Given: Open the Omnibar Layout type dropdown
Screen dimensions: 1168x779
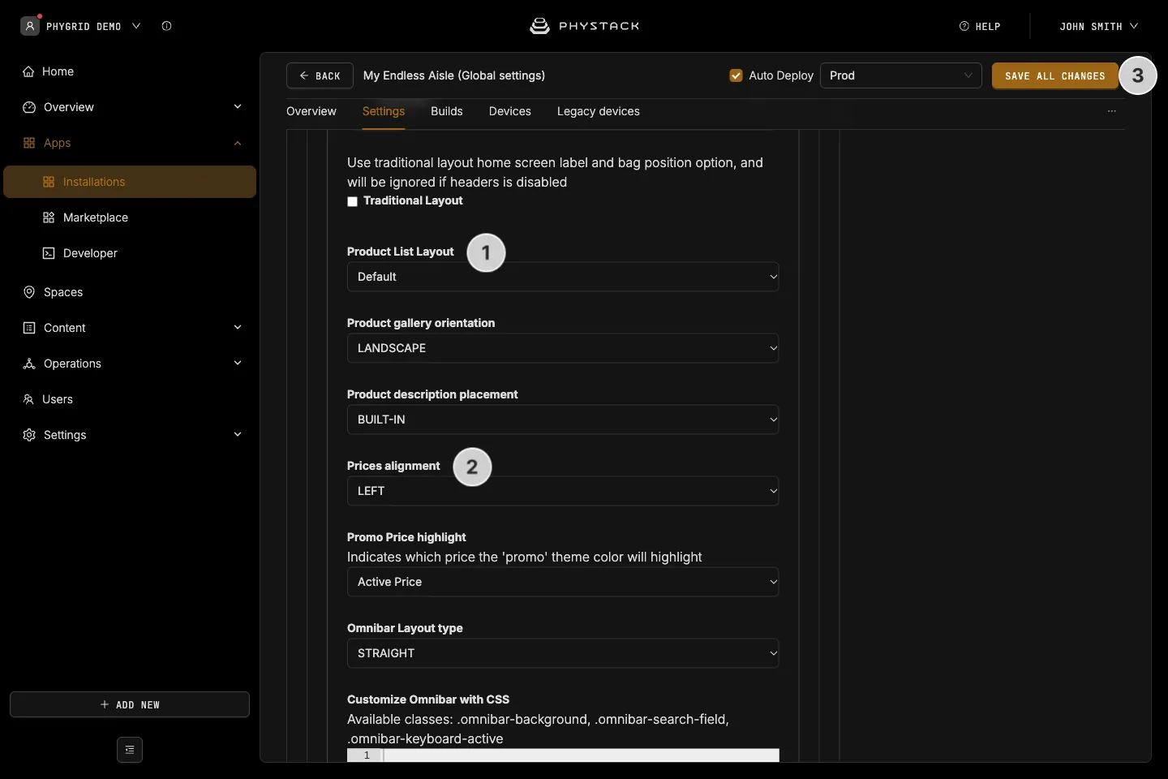Looking at the screenshot, I should click(563, 653).
